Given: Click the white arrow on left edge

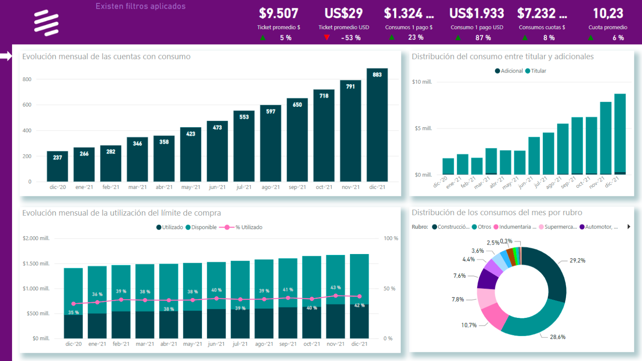Looking at the screenshot, I should [x=6, y=56].
